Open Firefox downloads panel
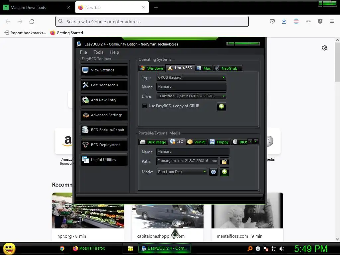The width and height of the screenshot is (340, 255). 284,21
